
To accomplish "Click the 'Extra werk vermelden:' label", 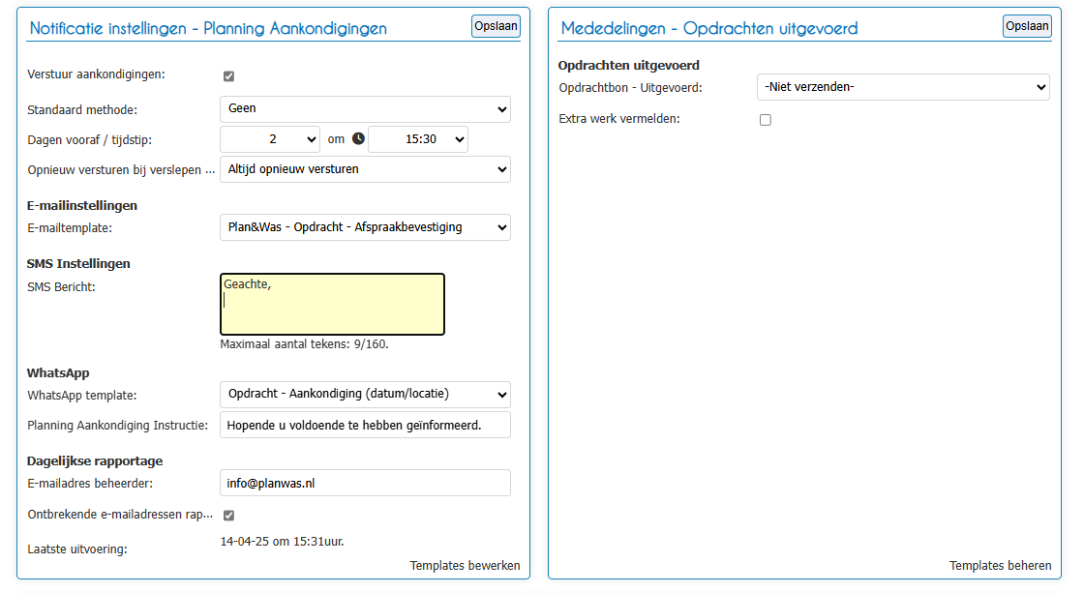I will (619, 119).
